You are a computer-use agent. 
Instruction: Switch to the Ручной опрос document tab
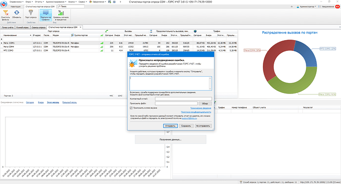click(x=22, y=27)
